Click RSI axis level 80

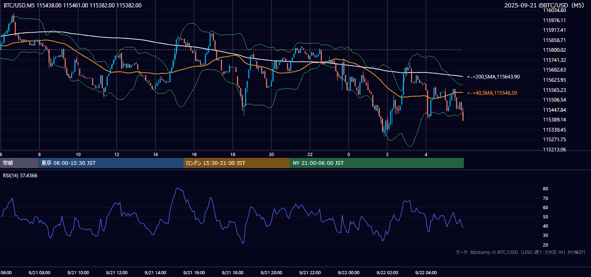pyautogui.click(x=545, y=189)
